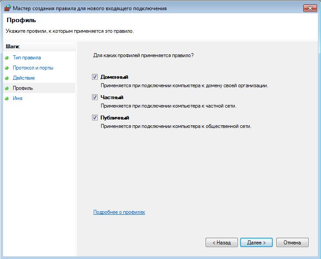Viewport: 321px width, 259px height.
Task: Toggle the Частный profile checkbox
Action: 95,97
